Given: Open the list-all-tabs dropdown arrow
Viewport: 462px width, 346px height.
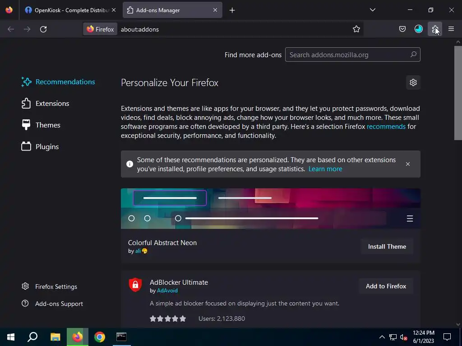Looking at the screenshot, I should (372, 10).
